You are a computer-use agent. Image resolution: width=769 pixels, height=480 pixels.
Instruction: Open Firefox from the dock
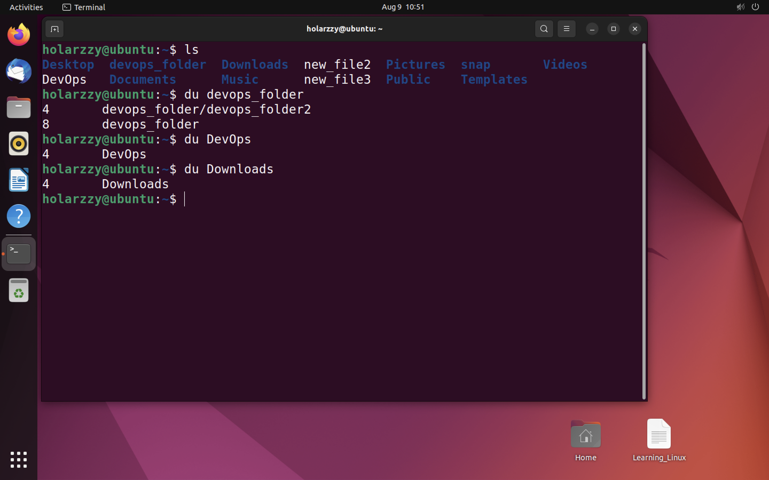click(x=18, y=34)
